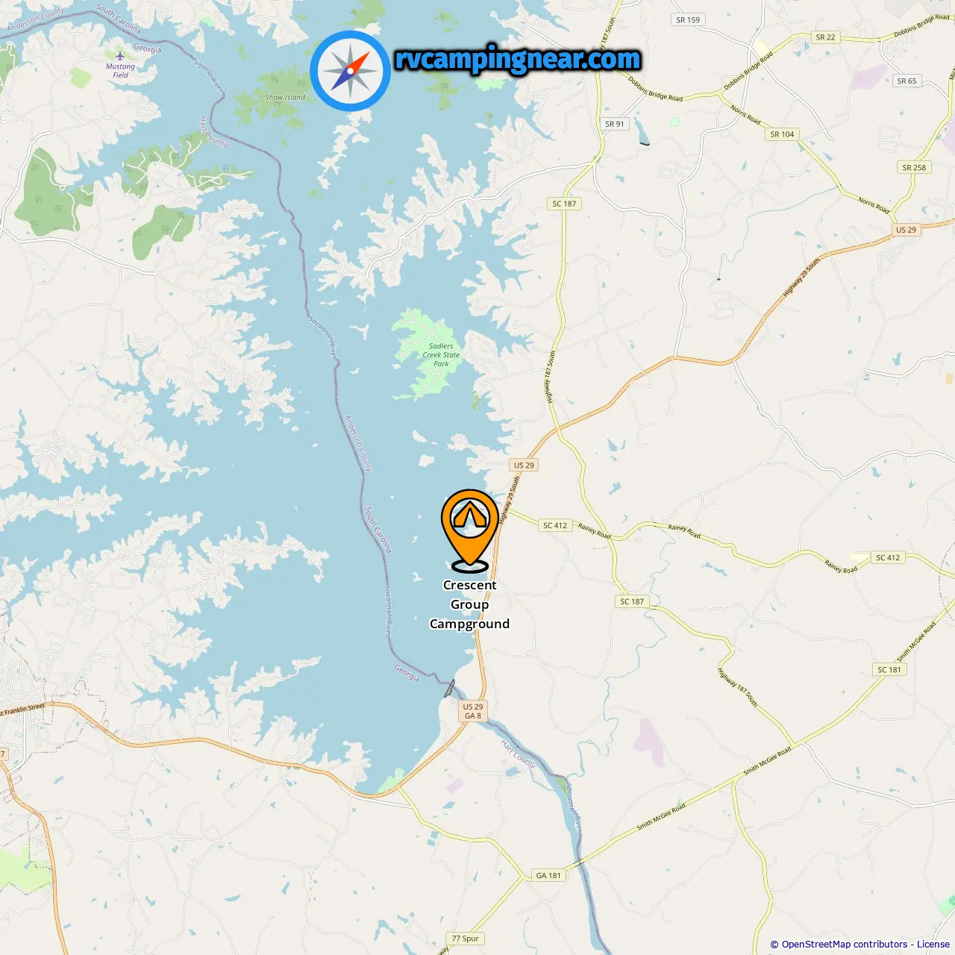Image resolution: width=955 pixels, height=955 pixels.
Task: Click the Mustang Field airport icon
Action: pos(120,56)
